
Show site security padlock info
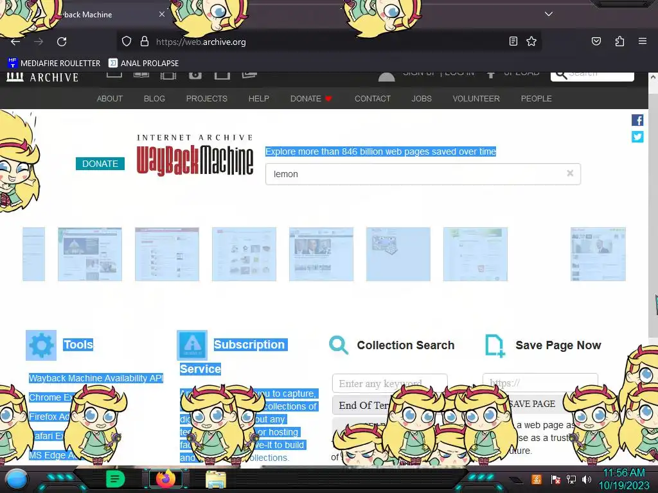pyautogui.click(x=145, y=42)
